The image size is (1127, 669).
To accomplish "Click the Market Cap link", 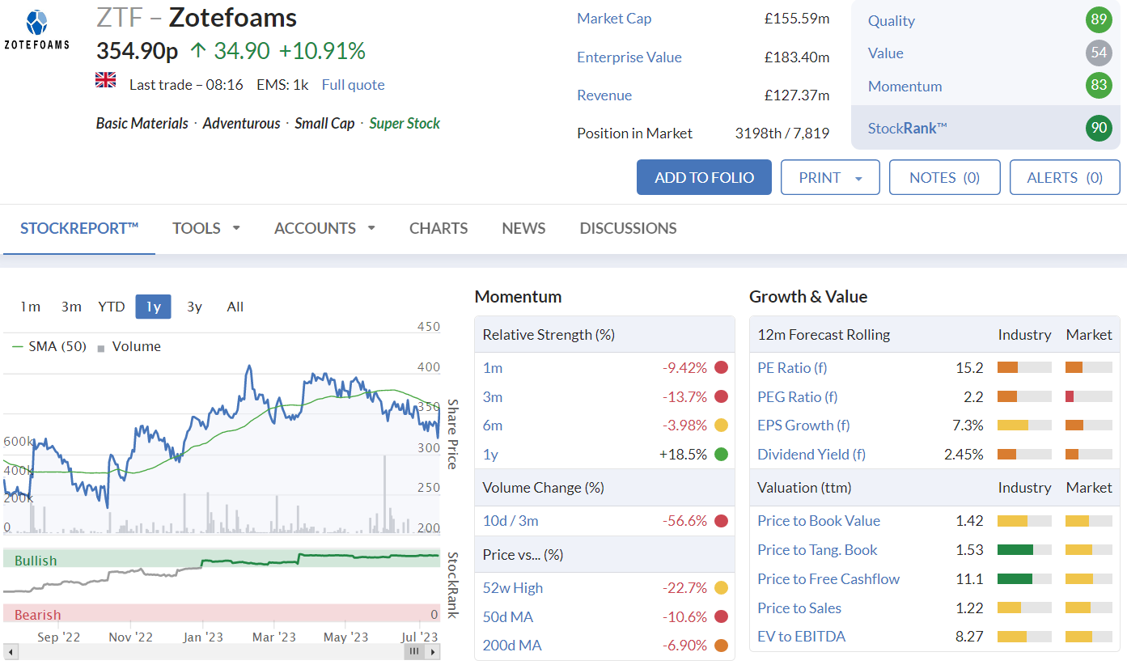I will click(614, 19).
